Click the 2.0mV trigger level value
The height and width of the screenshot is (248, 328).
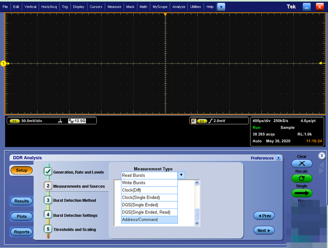[220, 121]
